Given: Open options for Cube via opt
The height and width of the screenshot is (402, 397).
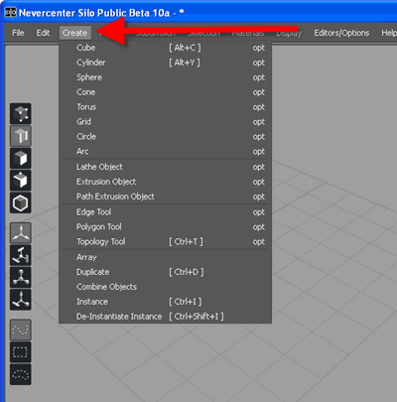Looking at the screenshot, I should 259,48.
